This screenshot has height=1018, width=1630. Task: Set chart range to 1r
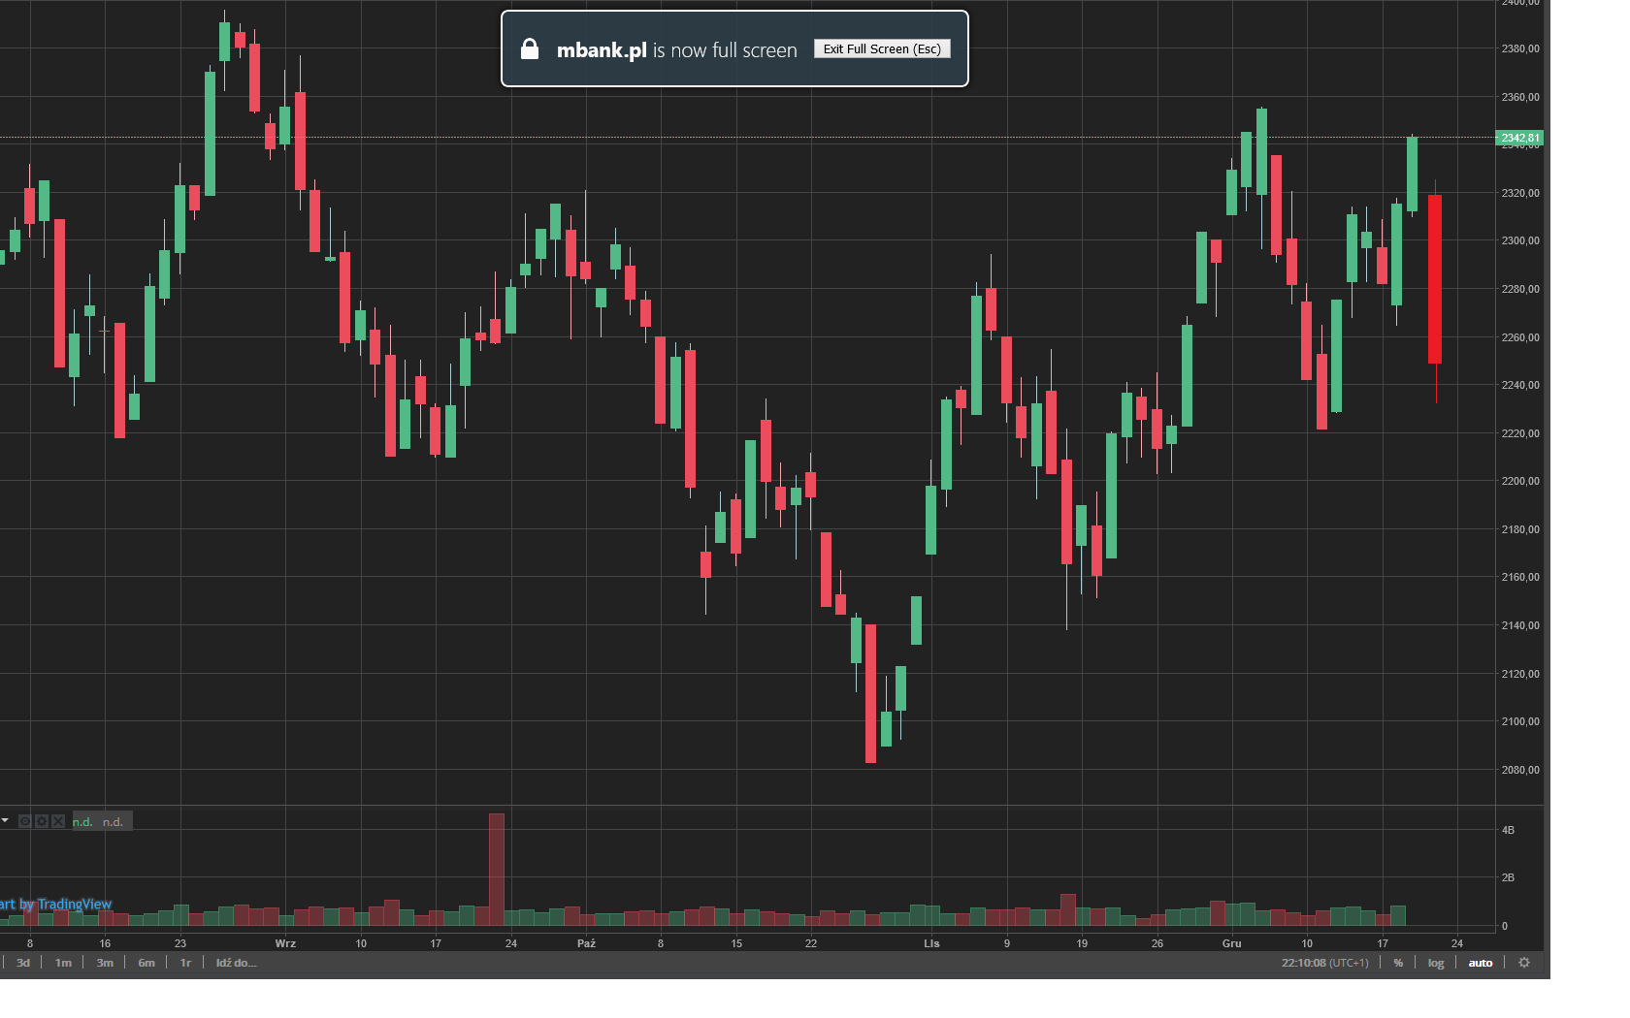(x=185, y=963)
